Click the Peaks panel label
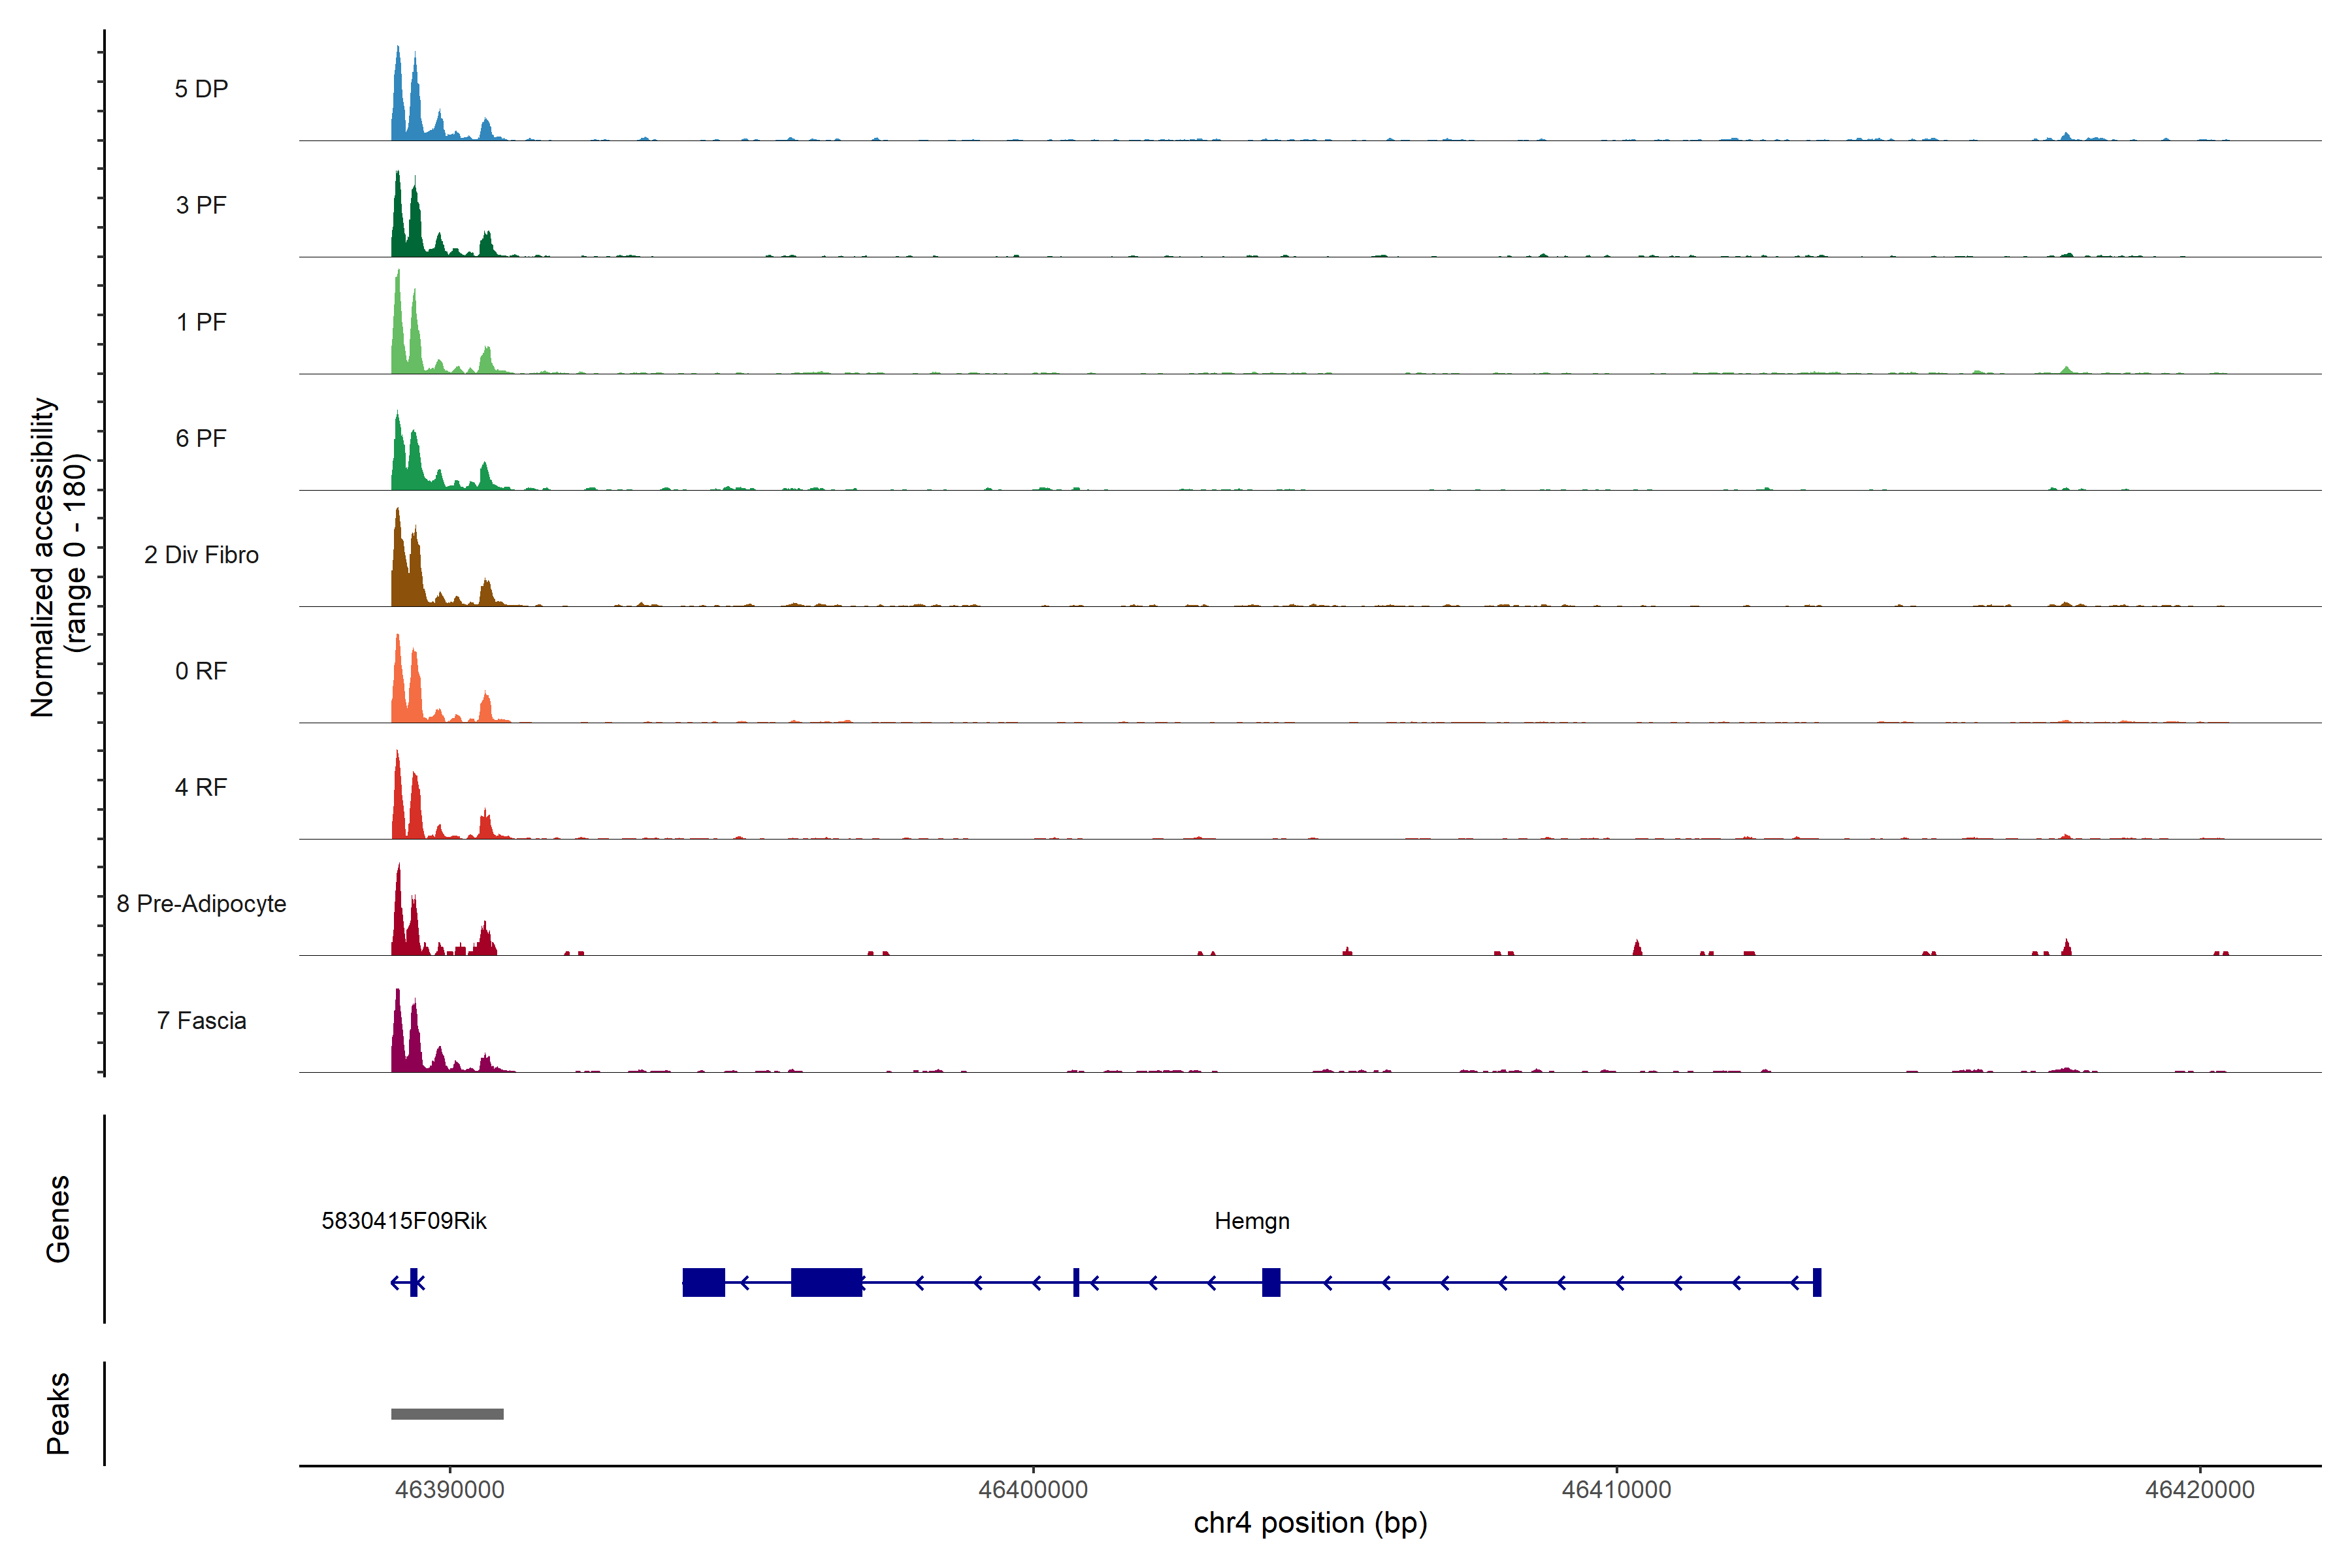This screenshot has width=2352, height=1568. [58, 1413]
